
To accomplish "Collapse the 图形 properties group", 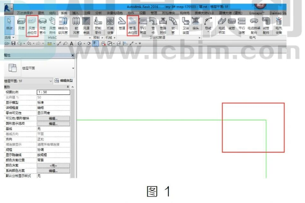I will pos(68,87).
